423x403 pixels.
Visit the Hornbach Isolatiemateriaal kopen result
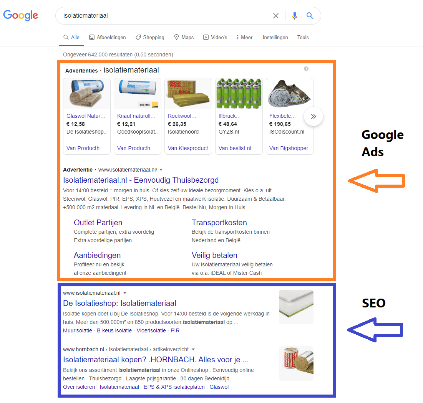[156, 359]
